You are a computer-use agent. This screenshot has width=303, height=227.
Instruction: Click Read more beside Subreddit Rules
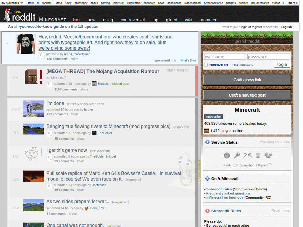coord(281,210)
